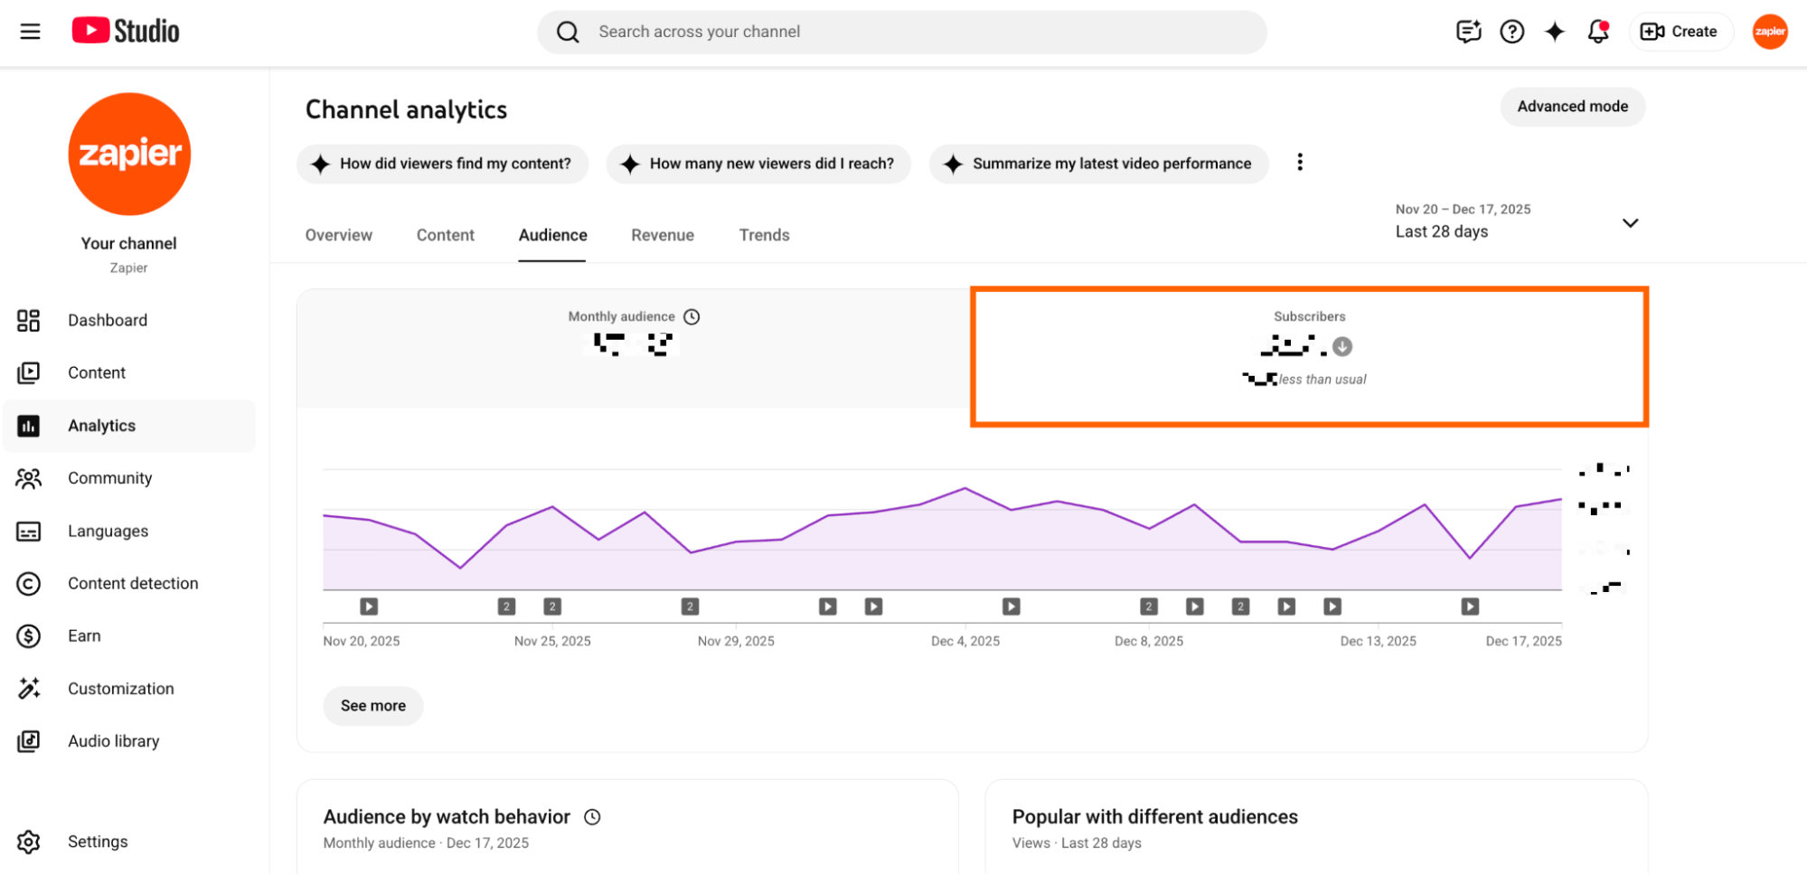
Task: Open the navigation hamburger menu
Action: 30,31
